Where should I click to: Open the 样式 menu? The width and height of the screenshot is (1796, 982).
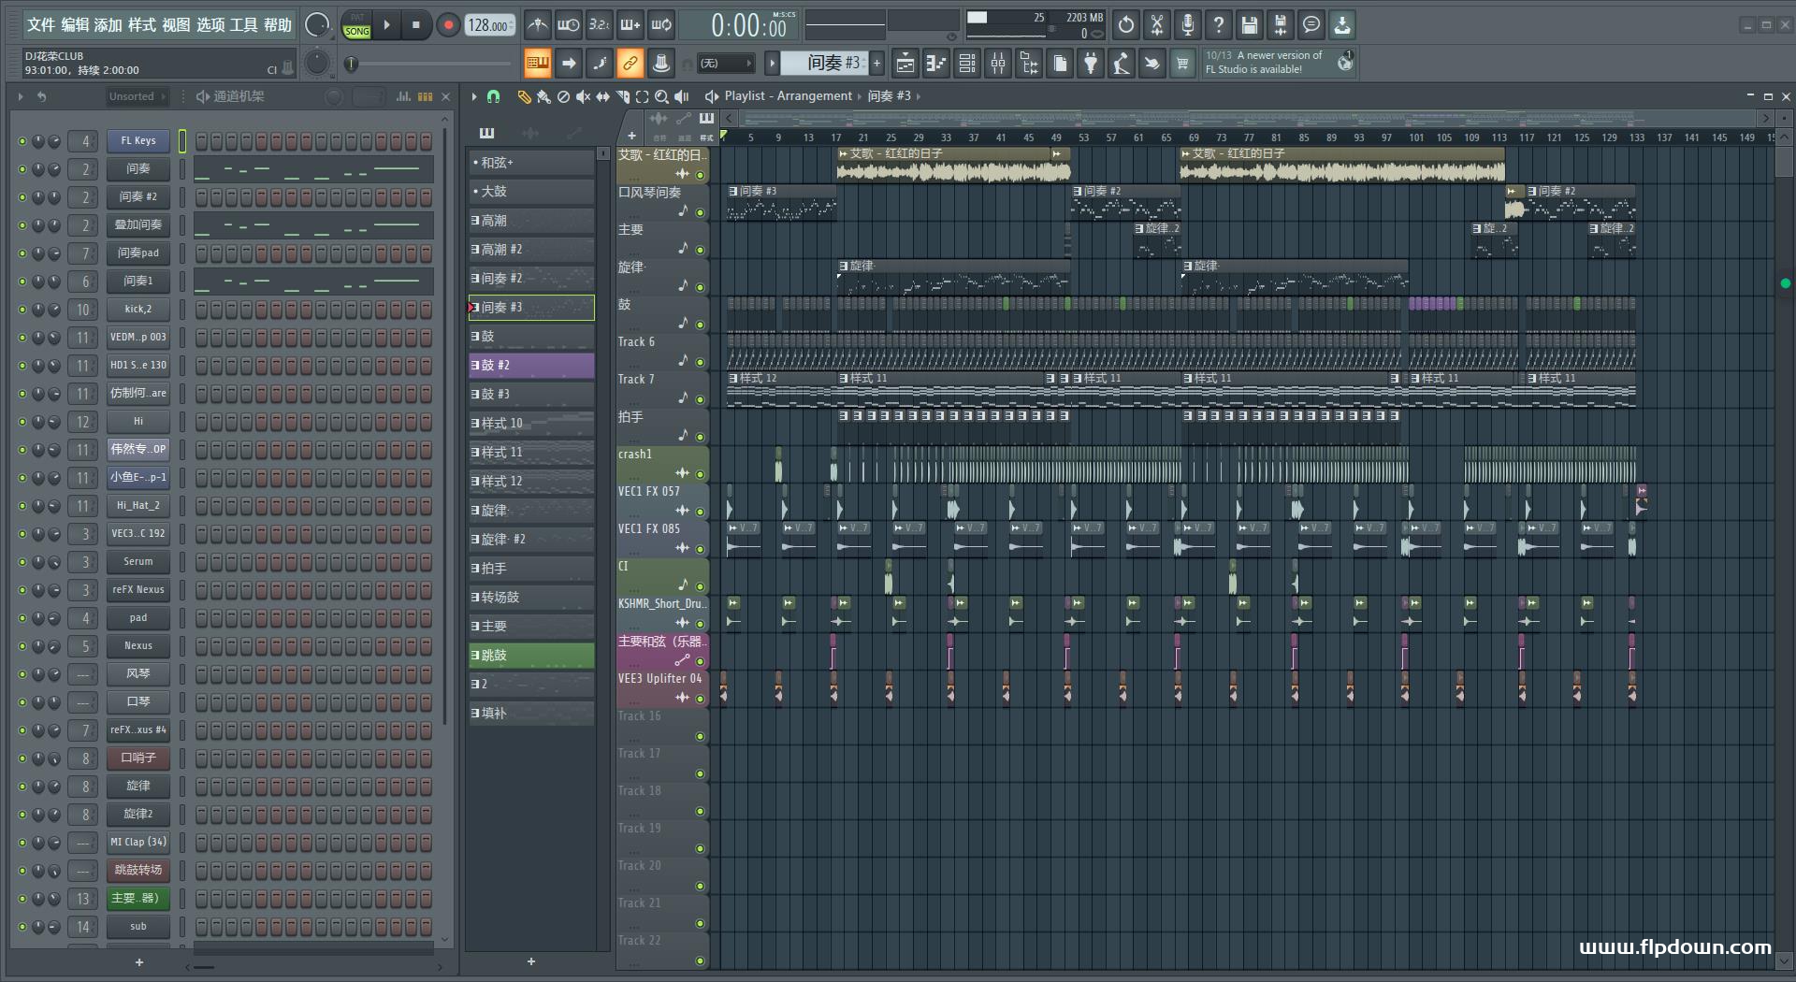pos(142,25)
